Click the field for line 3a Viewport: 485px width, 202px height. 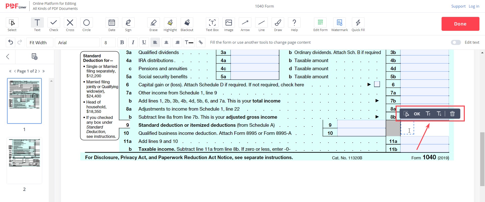pos(255,52)
